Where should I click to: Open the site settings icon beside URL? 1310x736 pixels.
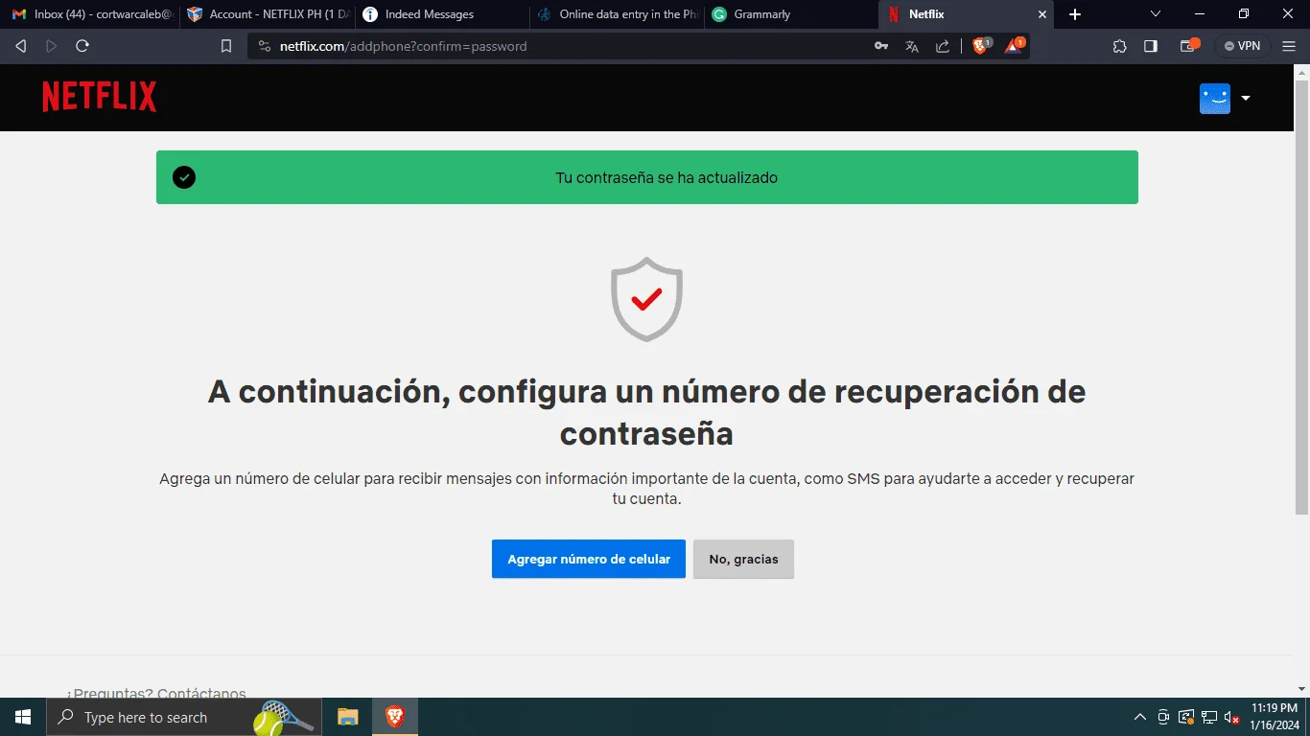[265, 46]
